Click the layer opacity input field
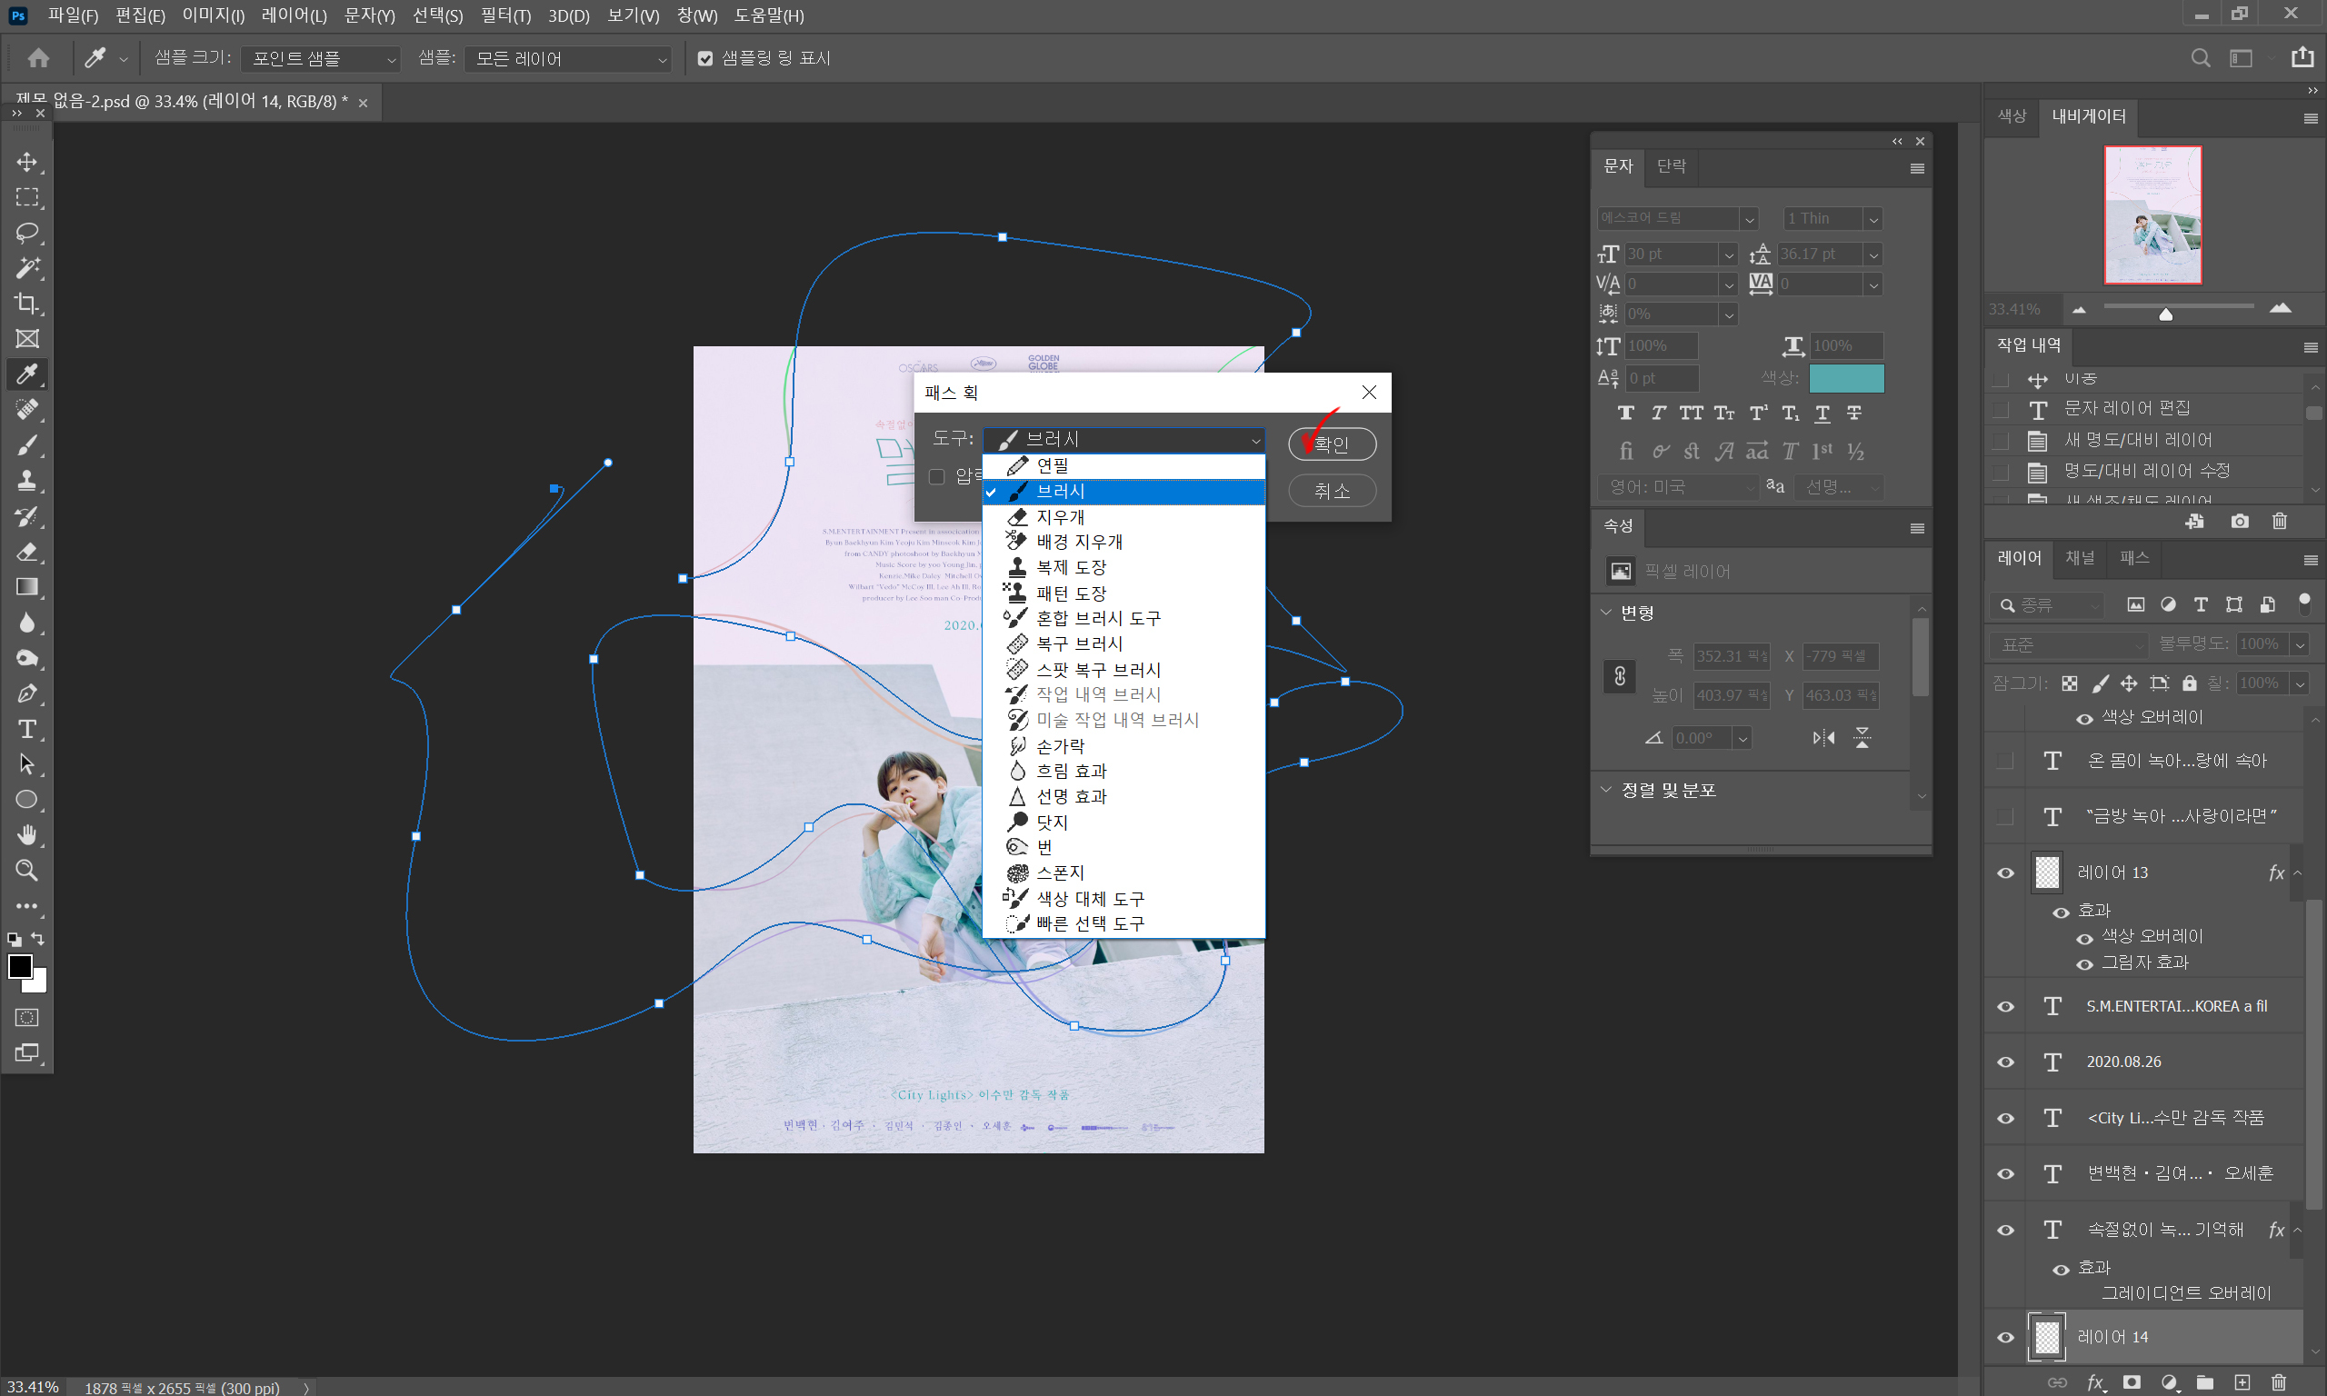Image resolution: width=2327 pixels, height=1396 pixels. 2263,644
